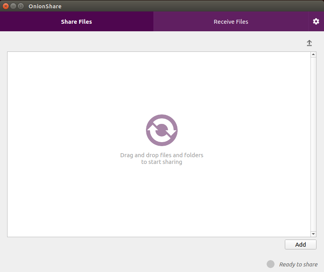324x272 pixels.
Task: Click the 'Ready to share' status text
Action: [298, 264]
